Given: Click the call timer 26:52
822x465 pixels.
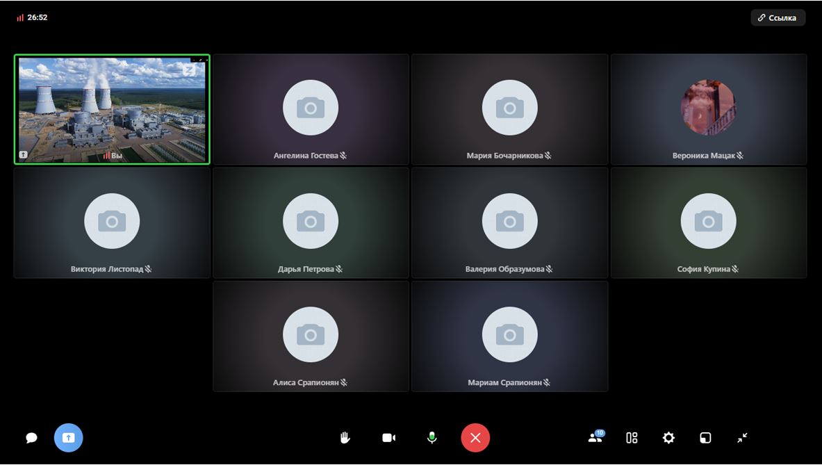Looking at the screenshot, I should [38, 18].
